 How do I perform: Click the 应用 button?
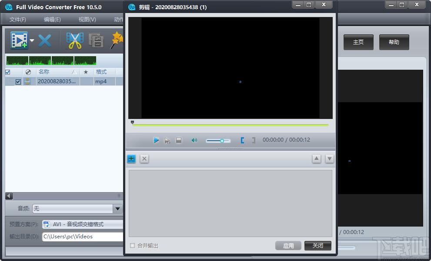tap(288, 246)
